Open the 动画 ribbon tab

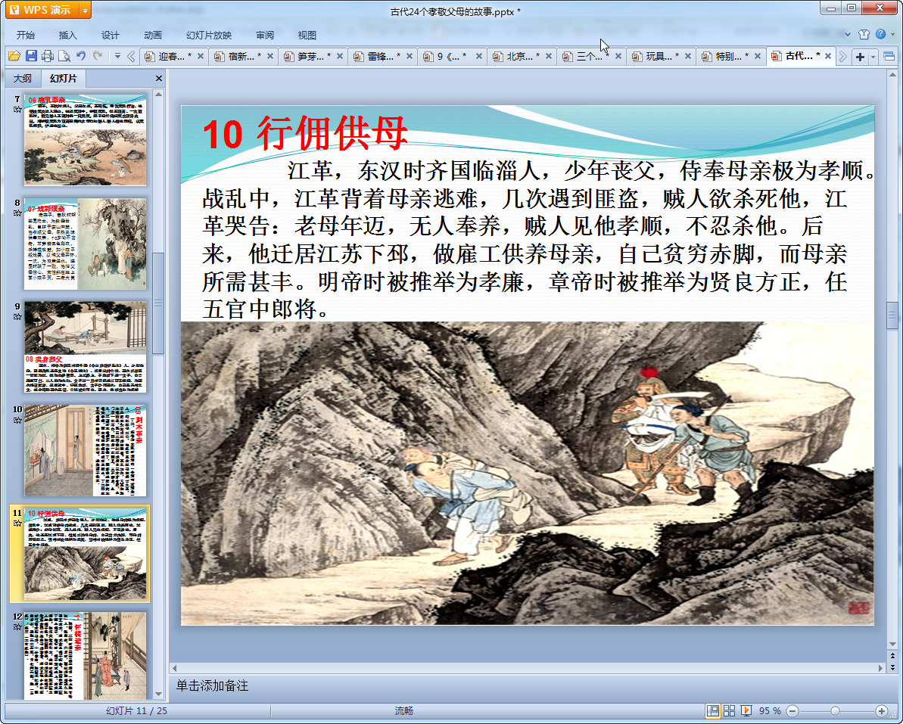[x=153, y=35]
